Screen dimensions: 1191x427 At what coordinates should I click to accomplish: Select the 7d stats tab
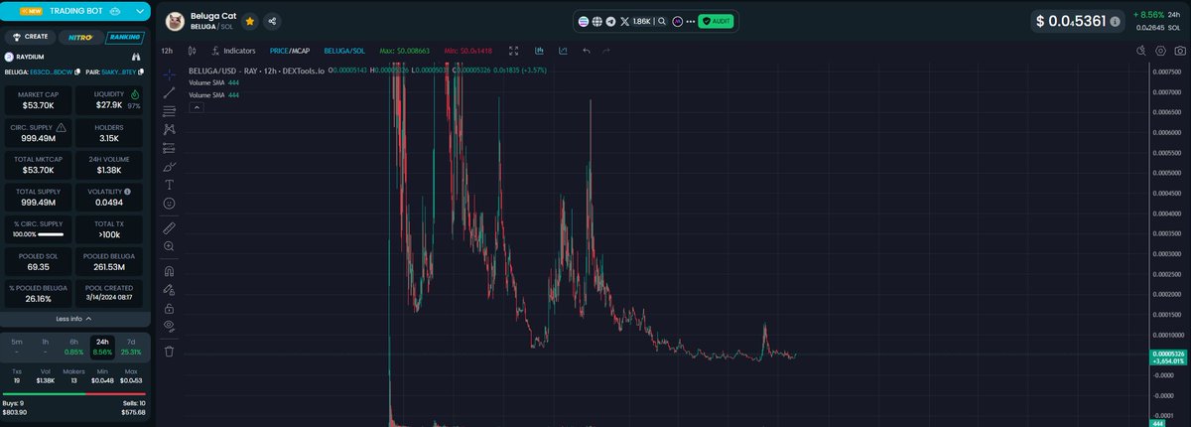click(x=131, y=347)
